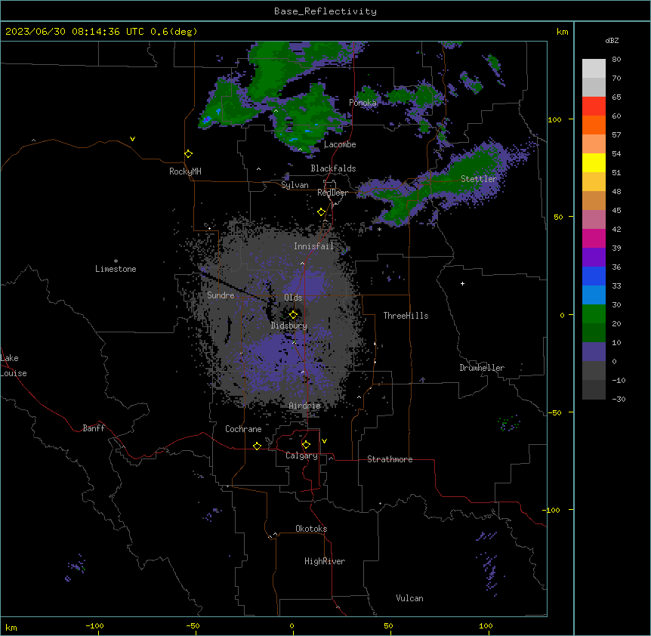
Task: Click the ThreeHills label
Action: [x=406, y=316]
